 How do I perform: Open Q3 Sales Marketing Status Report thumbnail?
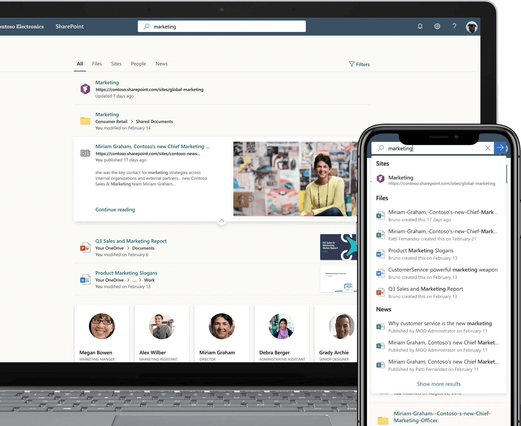338,247
